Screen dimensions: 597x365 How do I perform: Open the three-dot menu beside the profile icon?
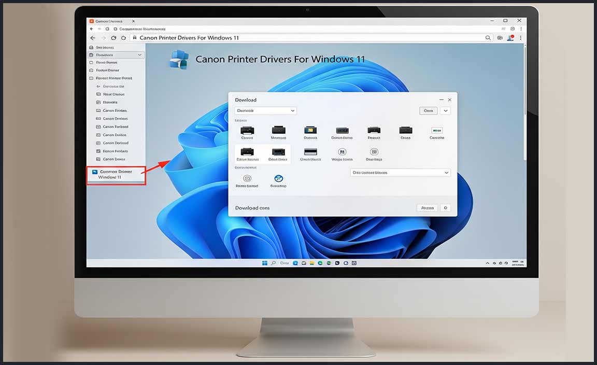coord(520,38)
